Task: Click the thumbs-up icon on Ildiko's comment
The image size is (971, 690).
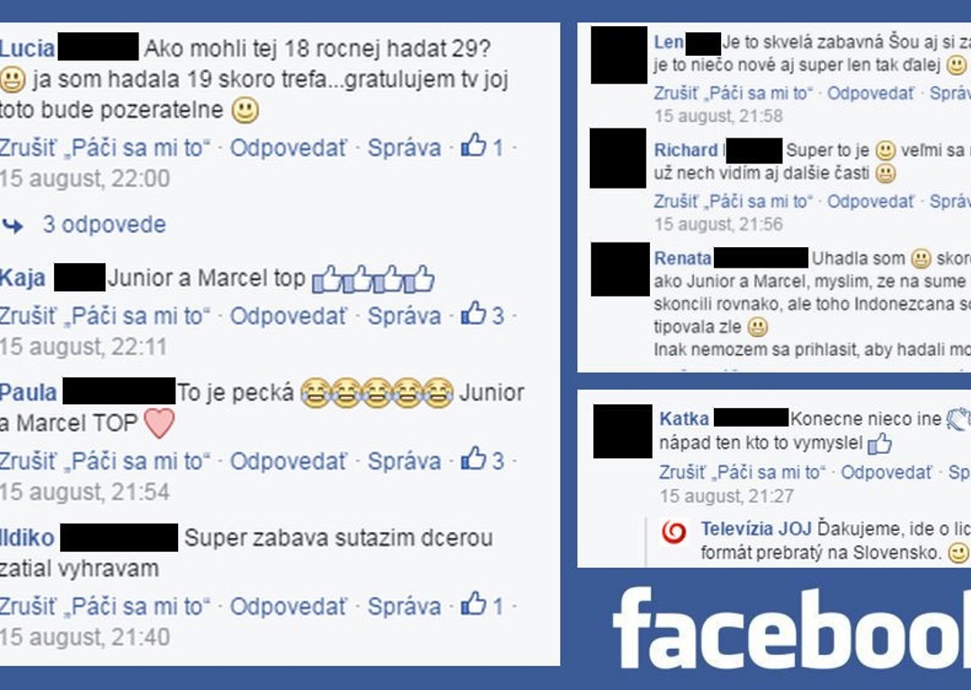Action: point(474,604)
